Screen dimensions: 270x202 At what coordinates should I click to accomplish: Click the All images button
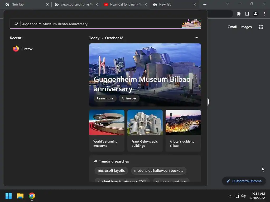pos(129,98)
